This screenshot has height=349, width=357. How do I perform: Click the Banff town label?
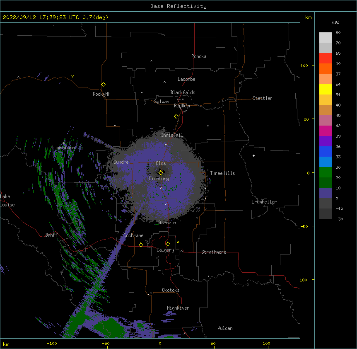51,235
